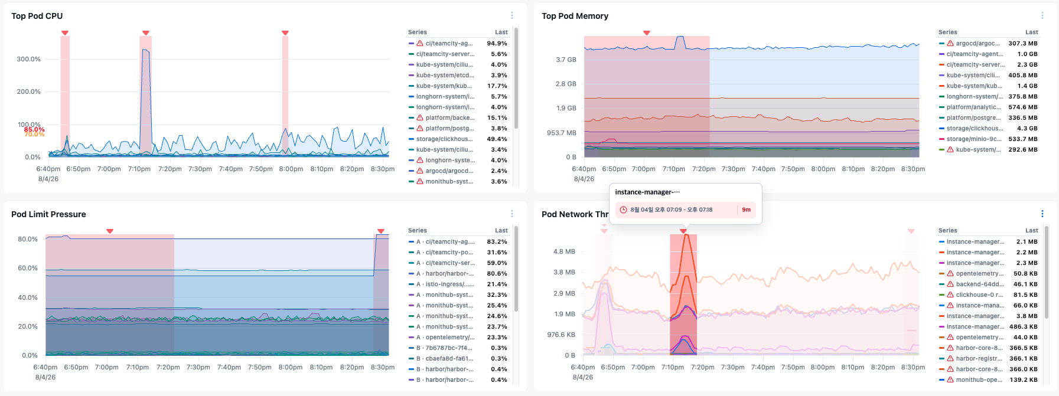This screenshot has height=396, width=1059.
Task: Open the Top Pod Memory panel kebab menu
Action: 1042,16
